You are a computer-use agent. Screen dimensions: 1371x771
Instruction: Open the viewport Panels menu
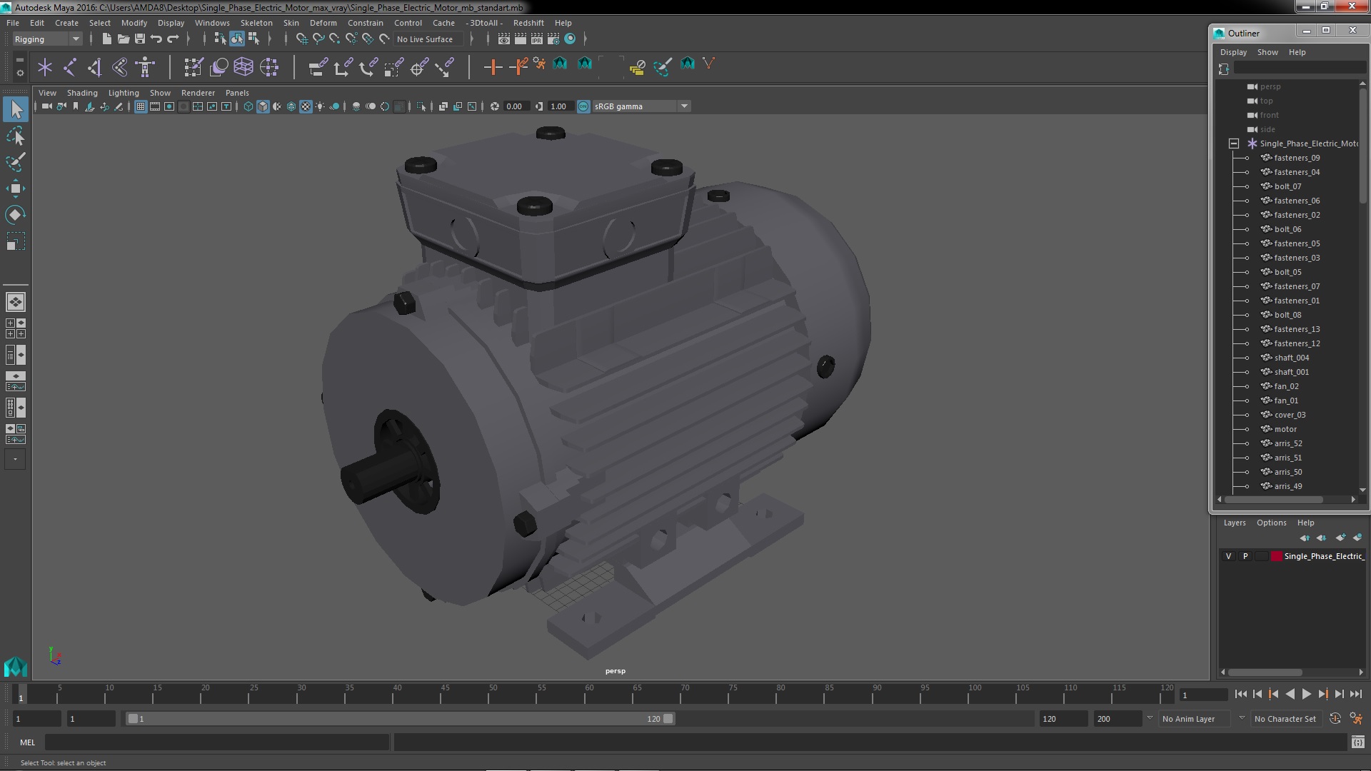pos(237,93)
